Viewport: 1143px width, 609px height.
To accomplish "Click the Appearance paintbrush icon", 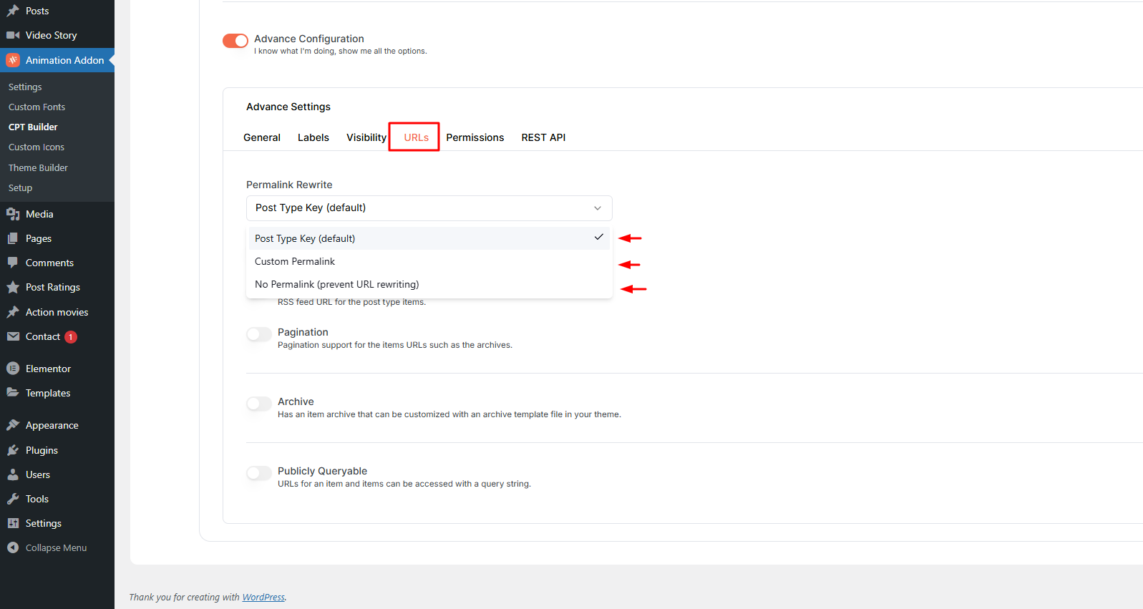I will pyautogui.click(x=13, y=425).
